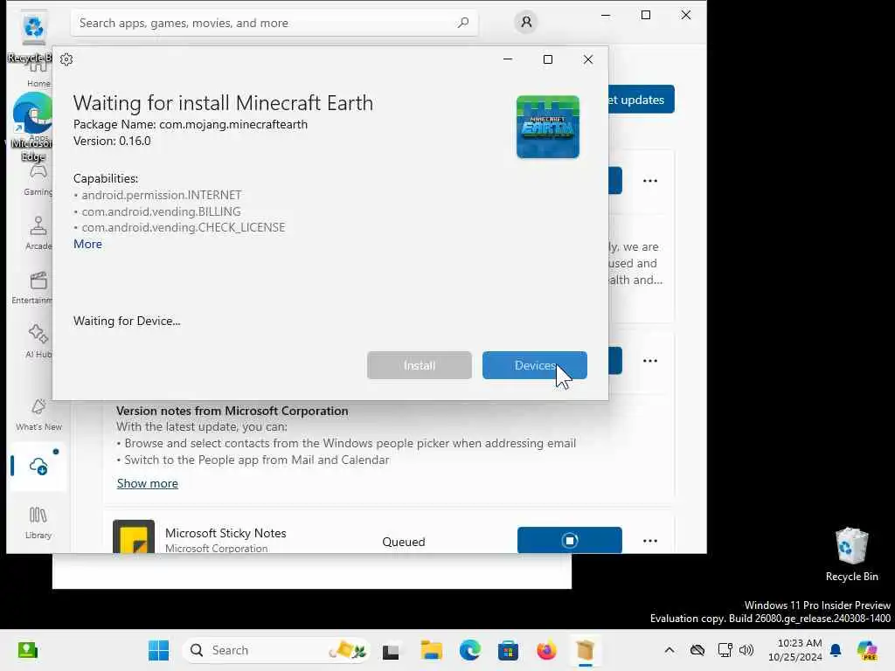Open Task View from taskbar
Viewport: 895px width, 671px height.
point(391,650)
